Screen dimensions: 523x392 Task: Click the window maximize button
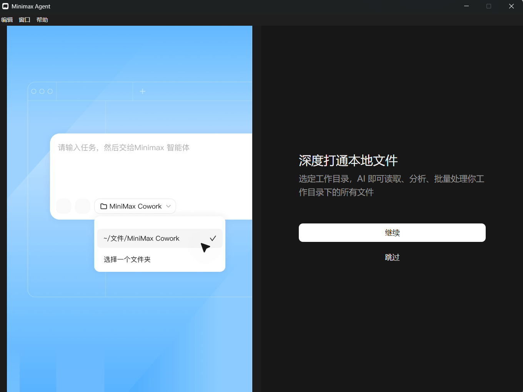pos(489,6)
